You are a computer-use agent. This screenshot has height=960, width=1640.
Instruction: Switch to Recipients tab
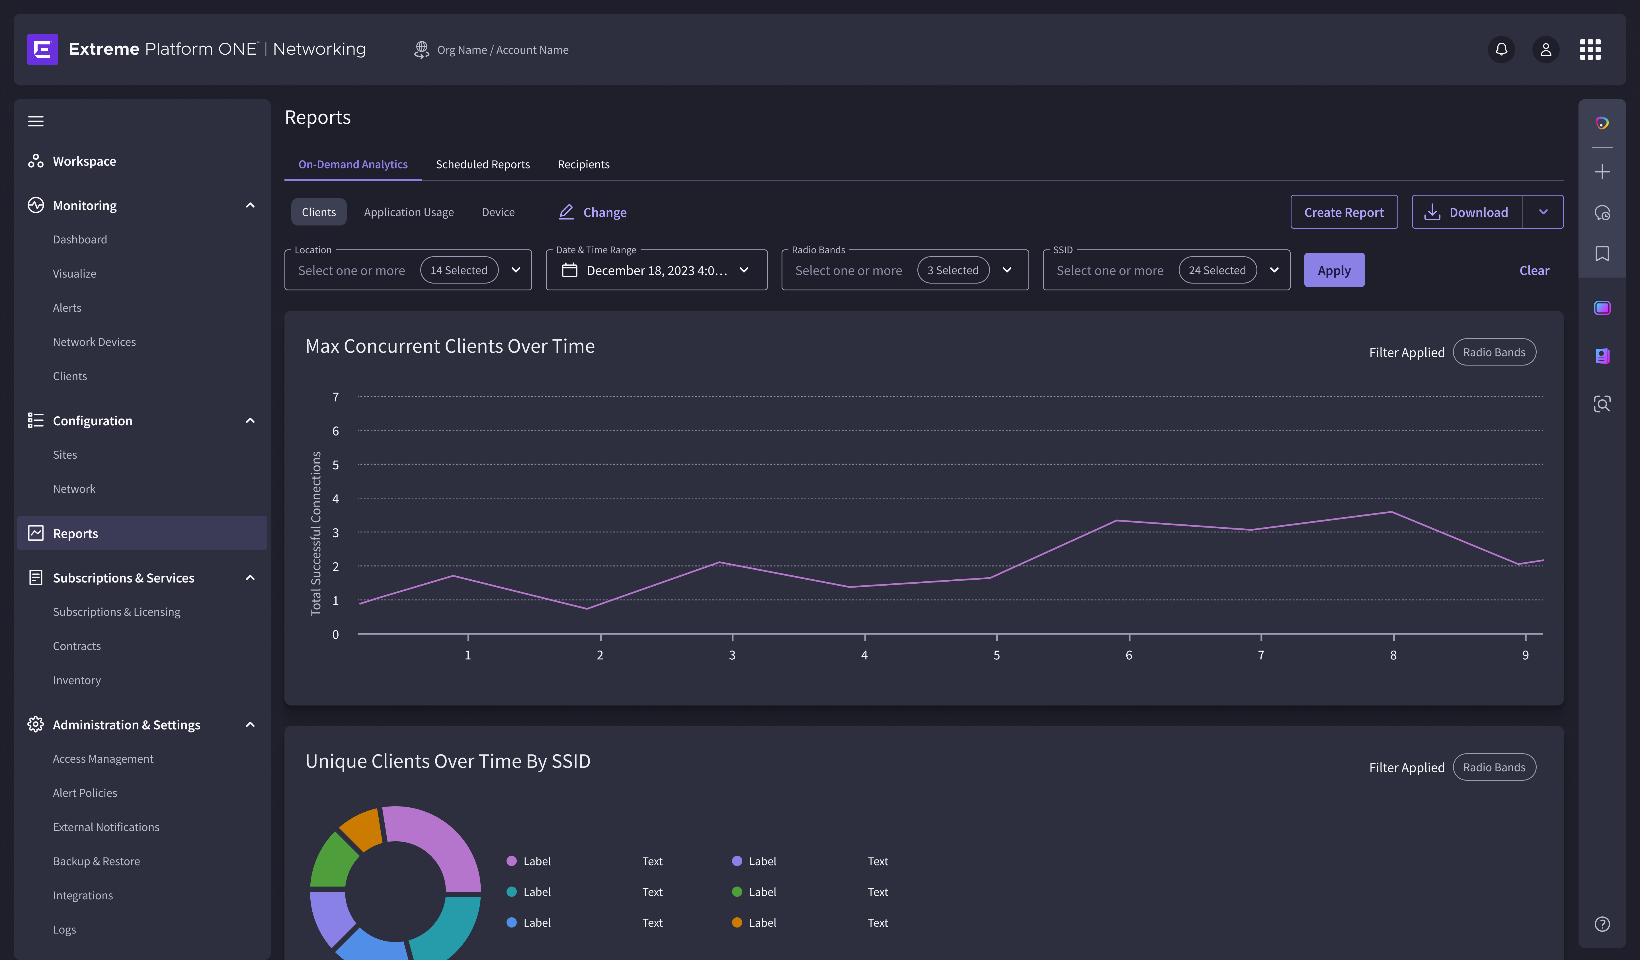[x=583, y=165]
